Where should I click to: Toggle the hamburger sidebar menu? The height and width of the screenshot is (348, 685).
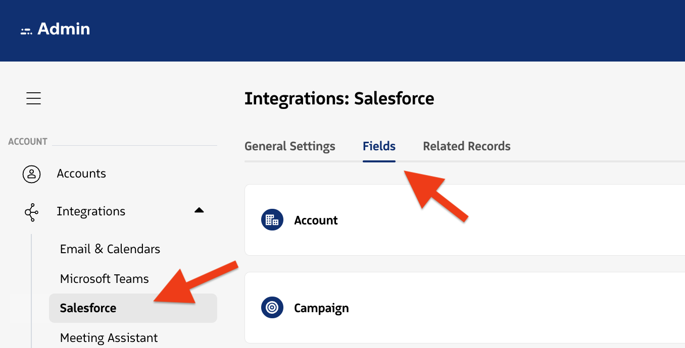pyautogui.click(x=34, y=98)
